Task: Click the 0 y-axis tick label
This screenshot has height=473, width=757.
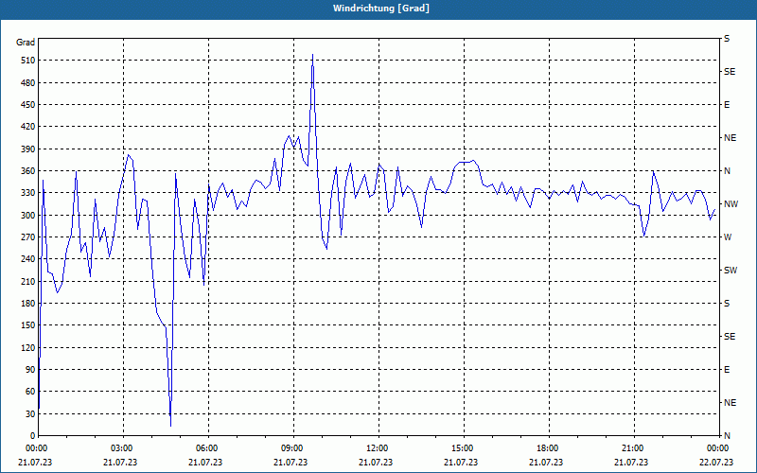Action: click(x=33, y=436)
